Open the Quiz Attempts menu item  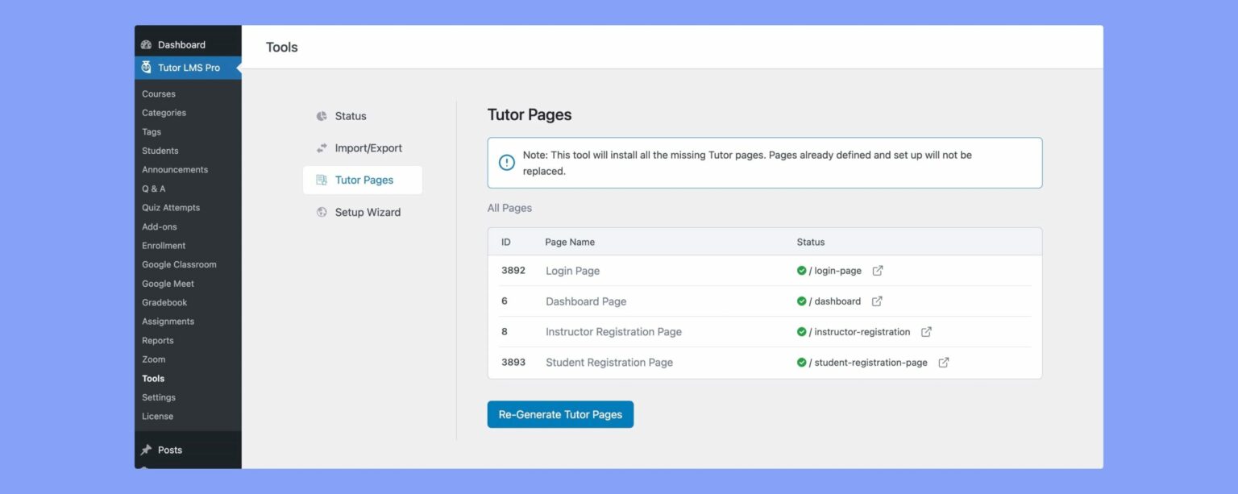coord(169,207)
